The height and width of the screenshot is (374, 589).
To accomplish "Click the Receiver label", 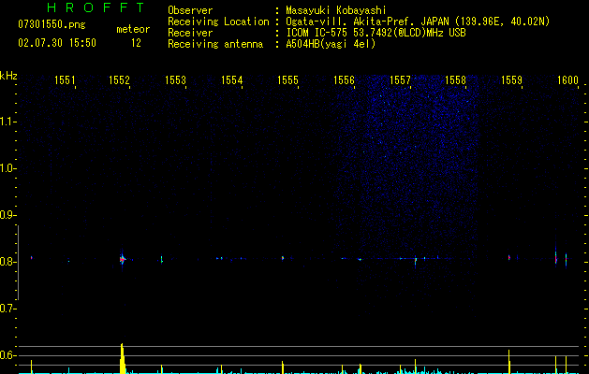I will 190,33.
